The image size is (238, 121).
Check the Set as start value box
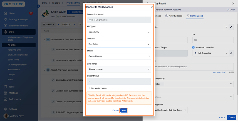tap(88, 88)
